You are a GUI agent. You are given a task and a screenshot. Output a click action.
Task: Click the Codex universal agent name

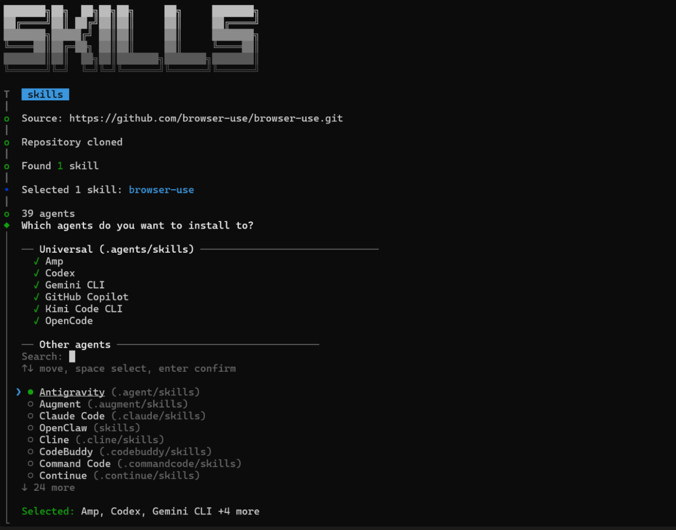60,273
